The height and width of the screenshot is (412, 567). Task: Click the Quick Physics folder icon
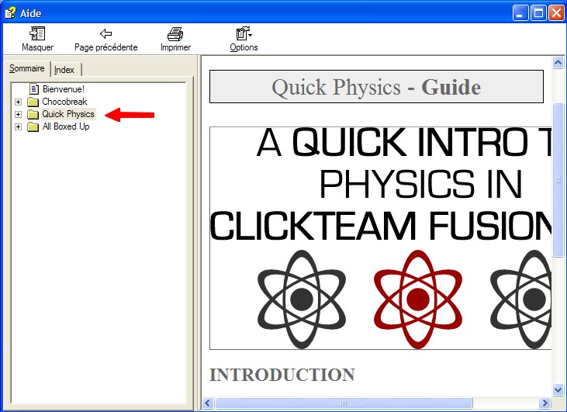tap(33, 114)
